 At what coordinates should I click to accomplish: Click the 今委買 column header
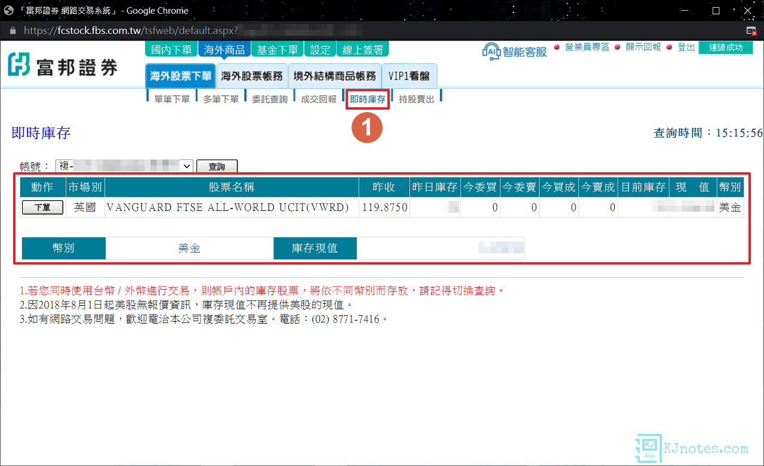pos(480,187)
